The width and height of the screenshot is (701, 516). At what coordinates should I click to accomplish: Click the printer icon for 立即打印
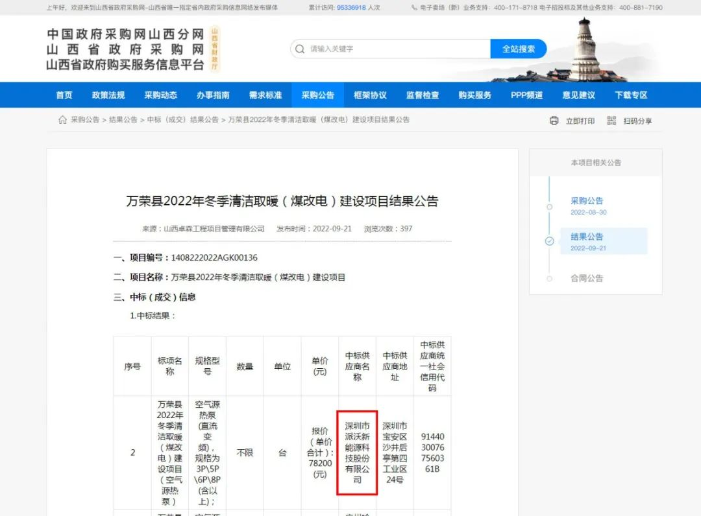(x=554, y=121)
